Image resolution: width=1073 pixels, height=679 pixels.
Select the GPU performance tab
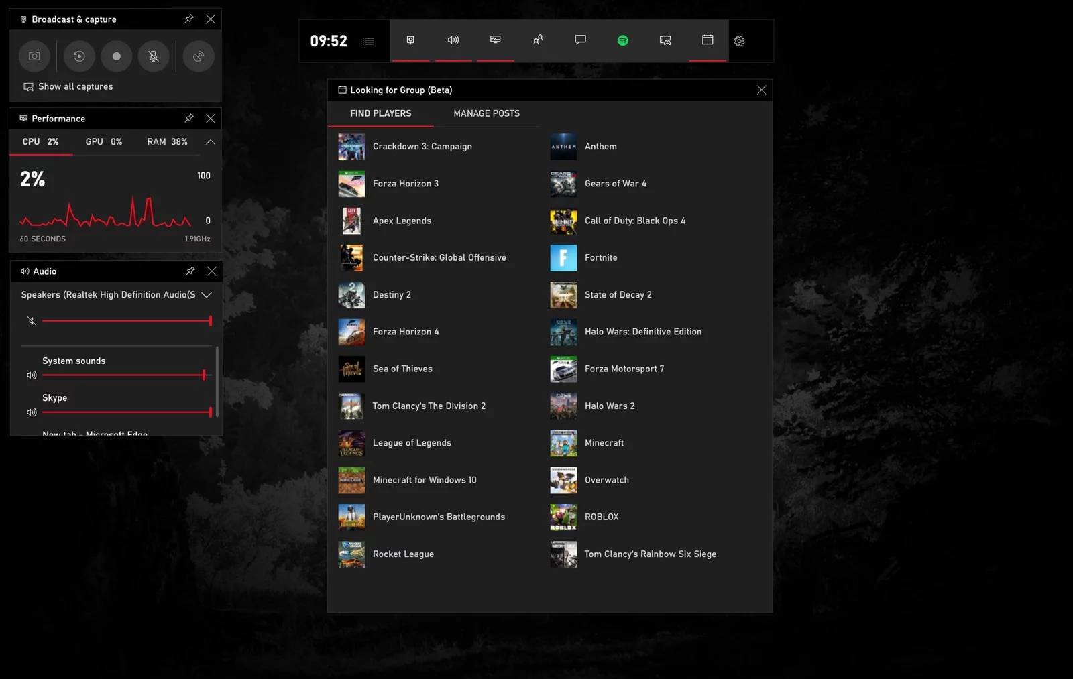click(104, 142)
